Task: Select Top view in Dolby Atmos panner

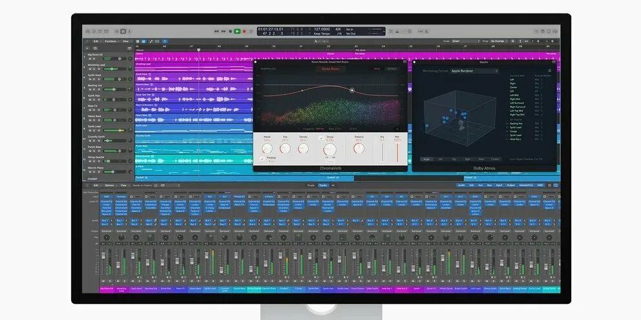Action: click(454, 159)
